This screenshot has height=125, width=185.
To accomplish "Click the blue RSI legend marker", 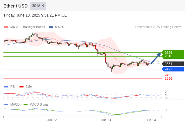I will tap(6, 87).
